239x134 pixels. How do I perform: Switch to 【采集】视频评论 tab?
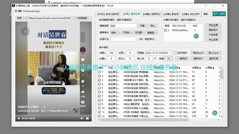pos(152,14)
